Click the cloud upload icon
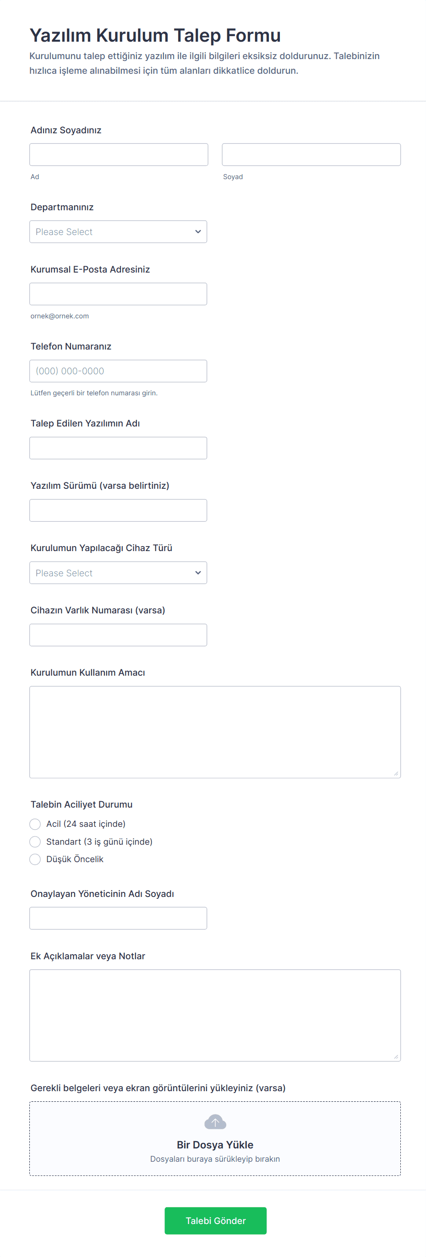Image resolution: width=426 pixels, height=1257 pixels. [x=215, y=1122]
